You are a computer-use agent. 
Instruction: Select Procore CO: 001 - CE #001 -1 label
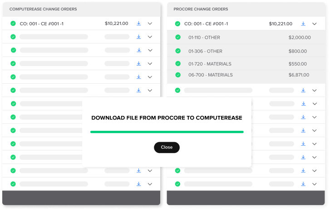(206, 24)
